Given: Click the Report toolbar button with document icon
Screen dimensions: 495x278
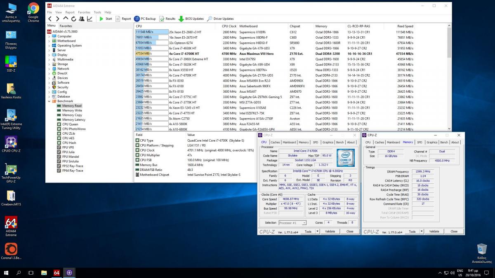Looking at the screenshot, I should click(x=123, y=19).
